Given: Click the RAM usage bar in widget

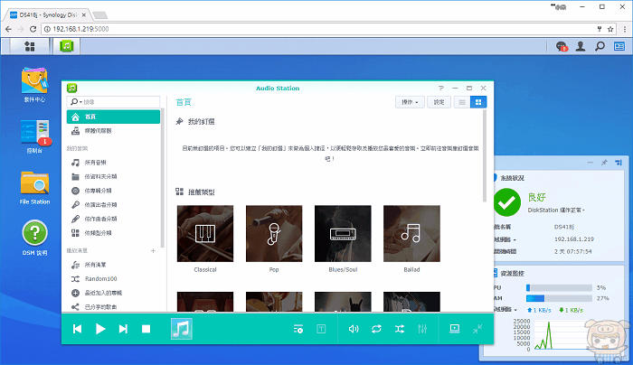Looking at the screenshot, I should click(x=559, y=298).
